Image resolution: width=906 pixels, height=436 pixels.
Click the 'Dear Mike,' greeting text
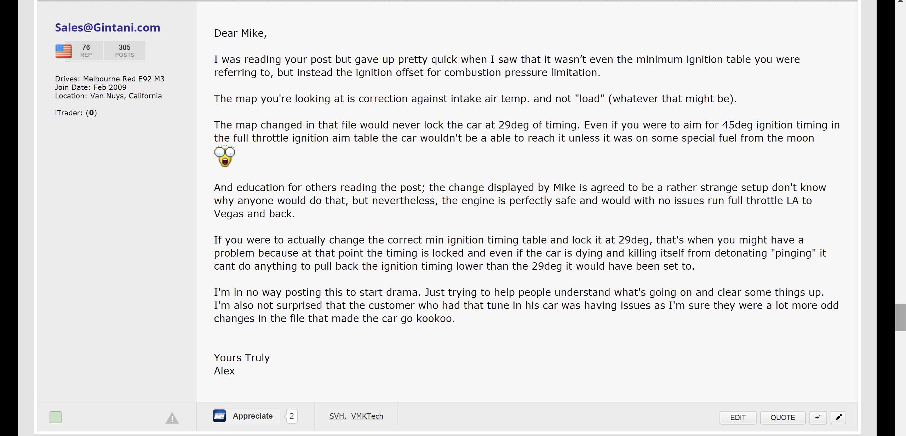coord(240,33)
